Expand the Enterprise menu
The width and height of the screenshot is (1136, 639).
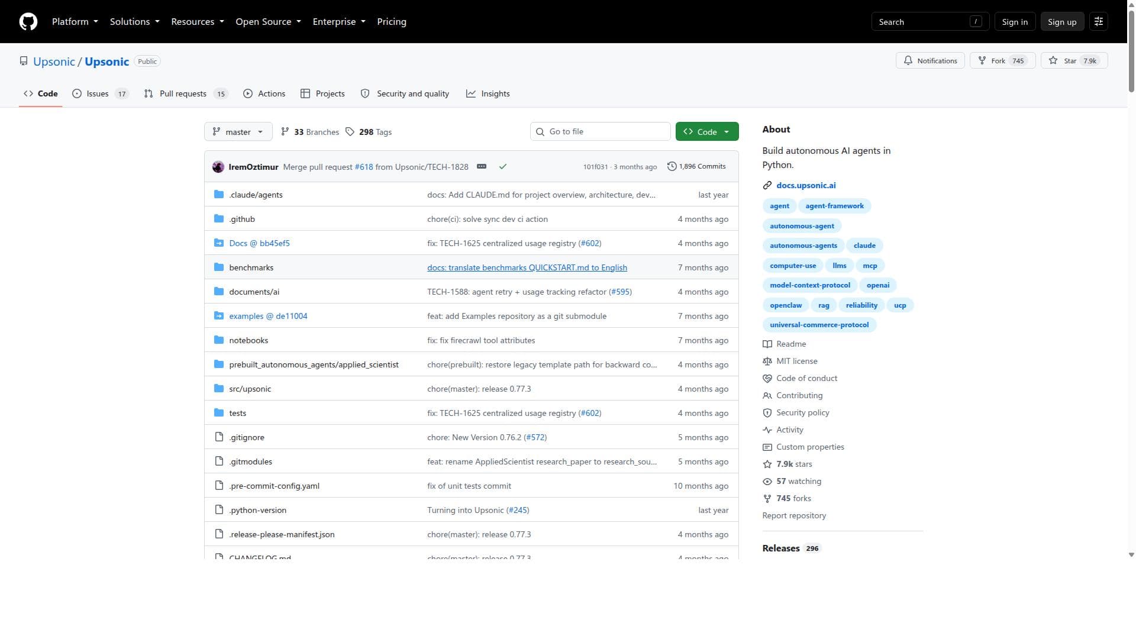point(339,22)
